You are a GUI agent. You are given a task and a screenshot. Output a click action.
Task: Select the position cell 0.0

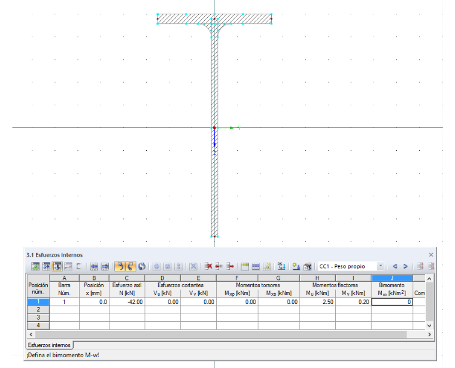click(94, 302)
